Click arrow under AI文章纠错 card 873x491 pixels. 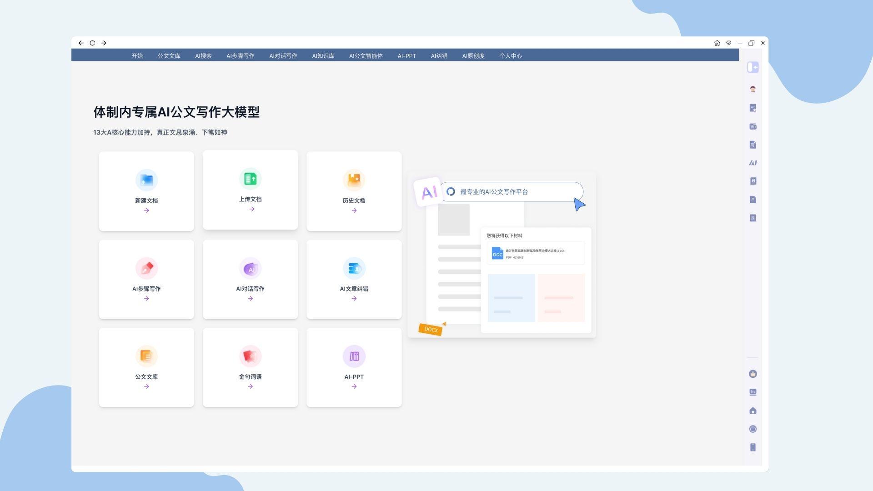pyautogui.click(x=354, y=299)
